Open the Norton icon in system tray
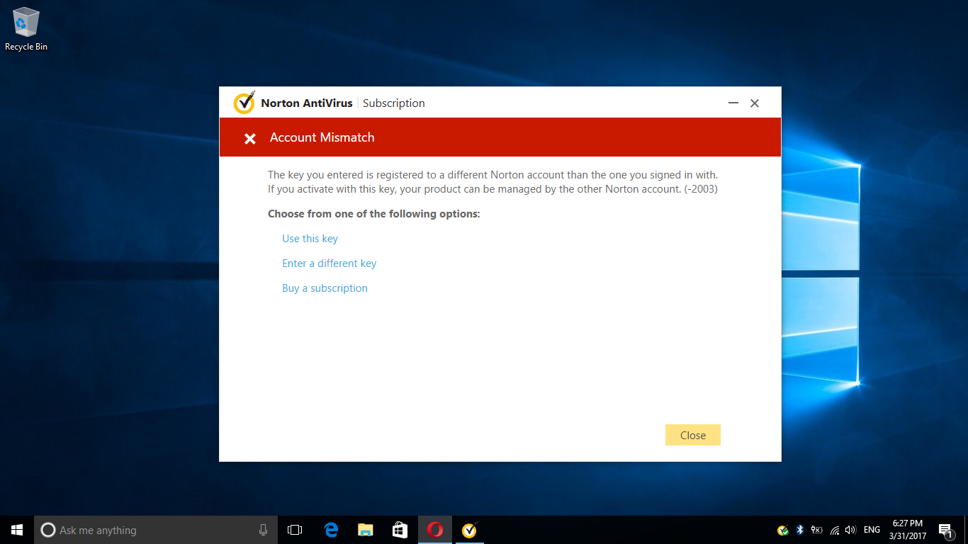This screenshot has width=968, height=544. click(x=783, y=530)
